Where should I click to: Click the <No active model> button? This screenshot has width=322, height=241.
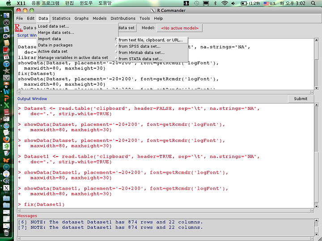pyautogui.click(x=180, y=28)
